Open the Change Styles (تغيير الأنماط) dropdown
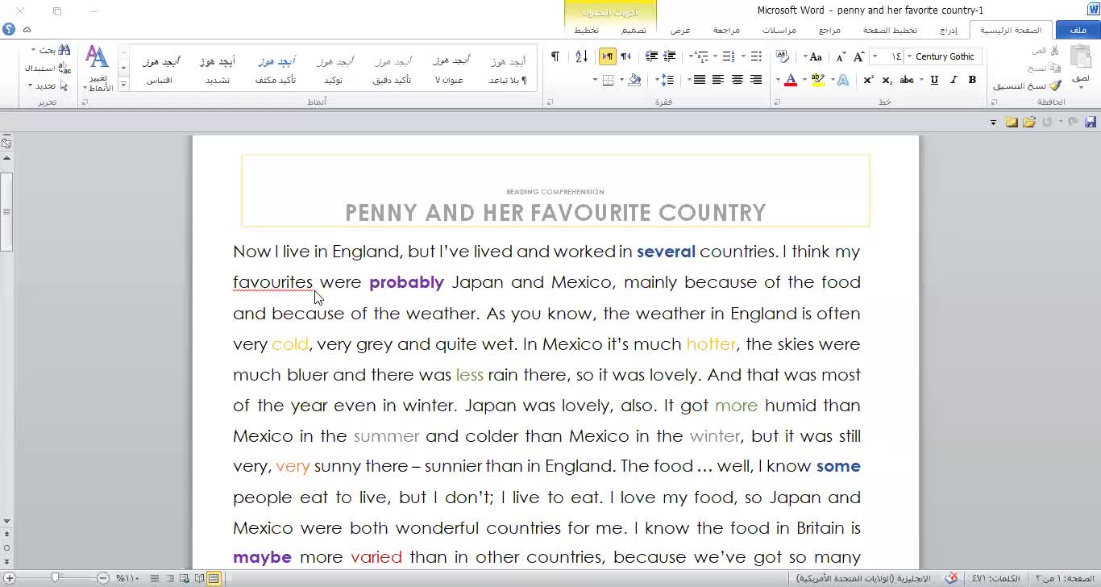 pyautogui.click(x=98, y=69)
